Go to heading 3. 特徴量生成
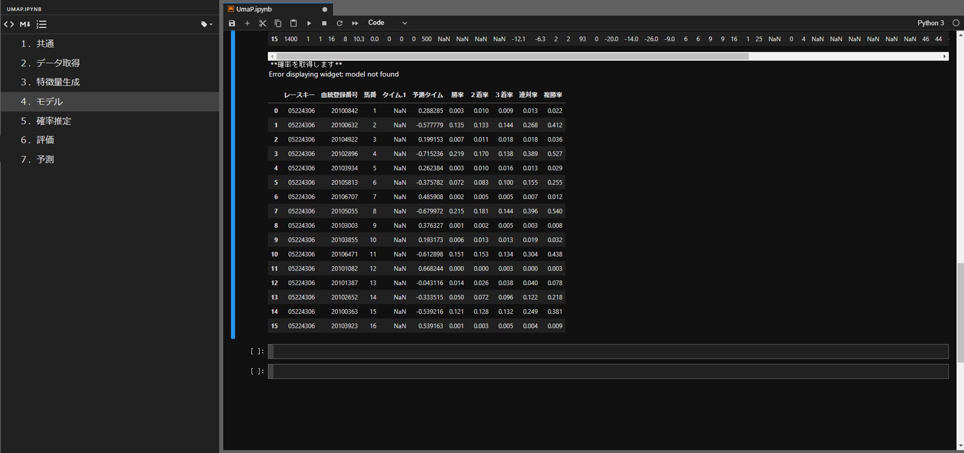The width and height of the screenshot is (964, 453). coord(110,82)
